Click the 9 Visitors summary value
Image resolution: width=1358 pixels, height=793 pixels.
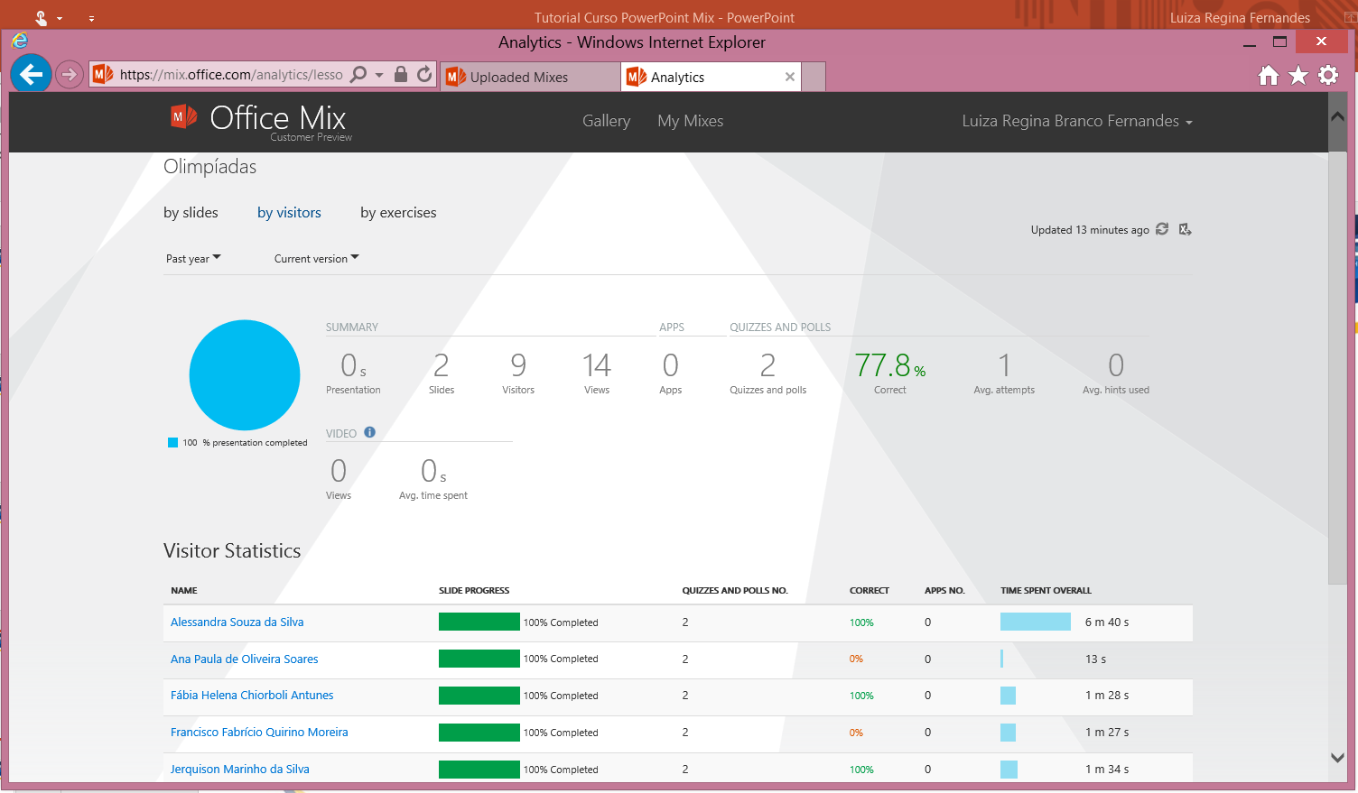click(518, 365)
